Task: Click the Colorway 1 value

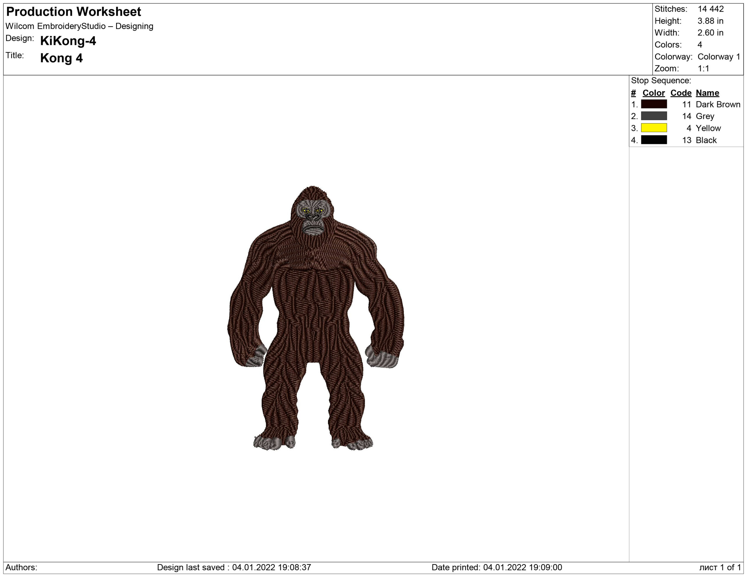Action: (x=719, y=56)
